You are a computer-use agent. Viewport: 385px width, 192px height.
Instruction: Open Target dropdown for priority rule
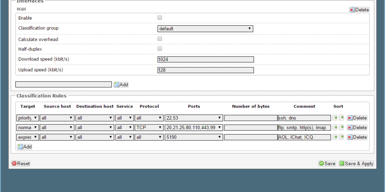28,118
